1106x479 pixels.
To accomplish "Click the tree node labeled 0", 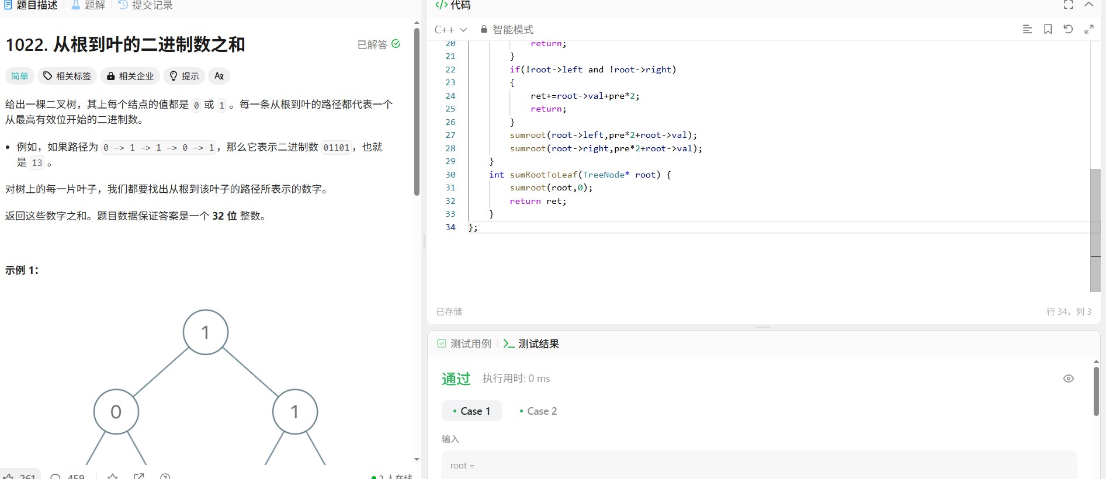I will point(116,412).
